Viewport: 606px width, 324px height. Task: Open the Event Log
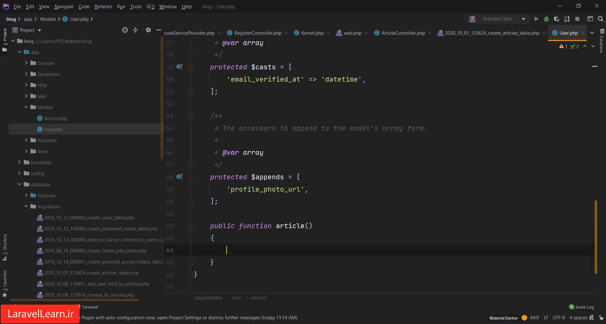581,307
